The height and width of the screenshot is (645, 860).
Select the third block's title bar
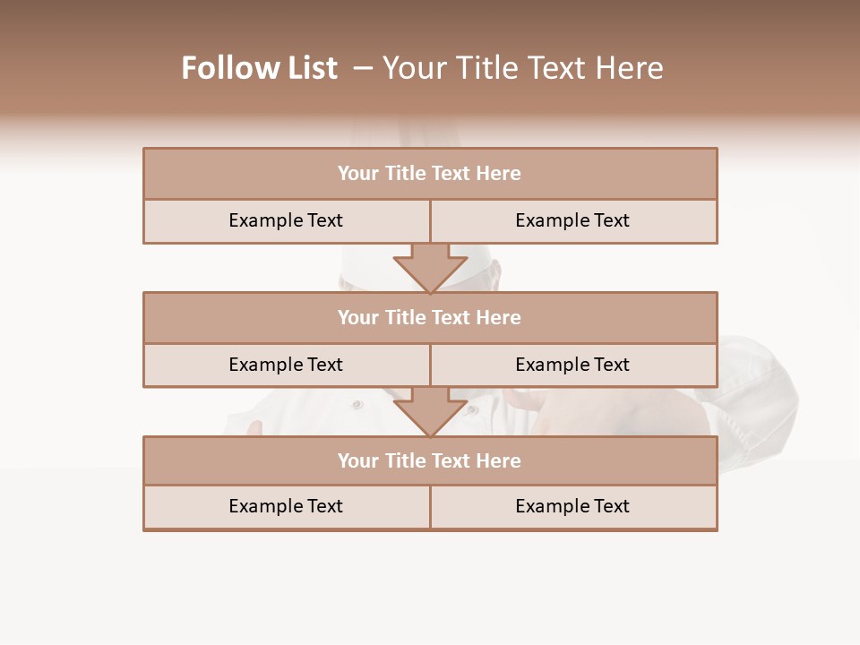tap(430, 460)
